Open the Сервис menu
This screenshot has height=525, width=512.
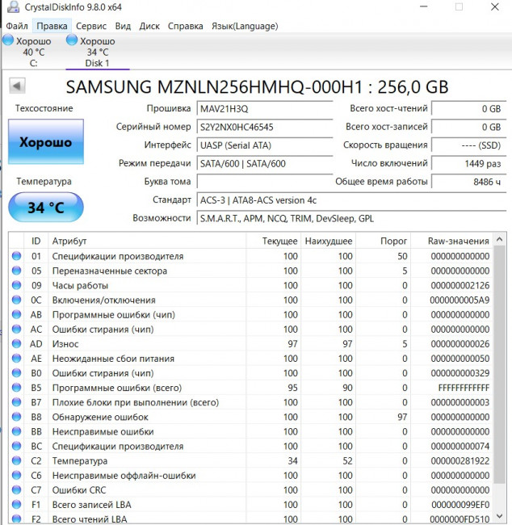[x=91, y=26]
